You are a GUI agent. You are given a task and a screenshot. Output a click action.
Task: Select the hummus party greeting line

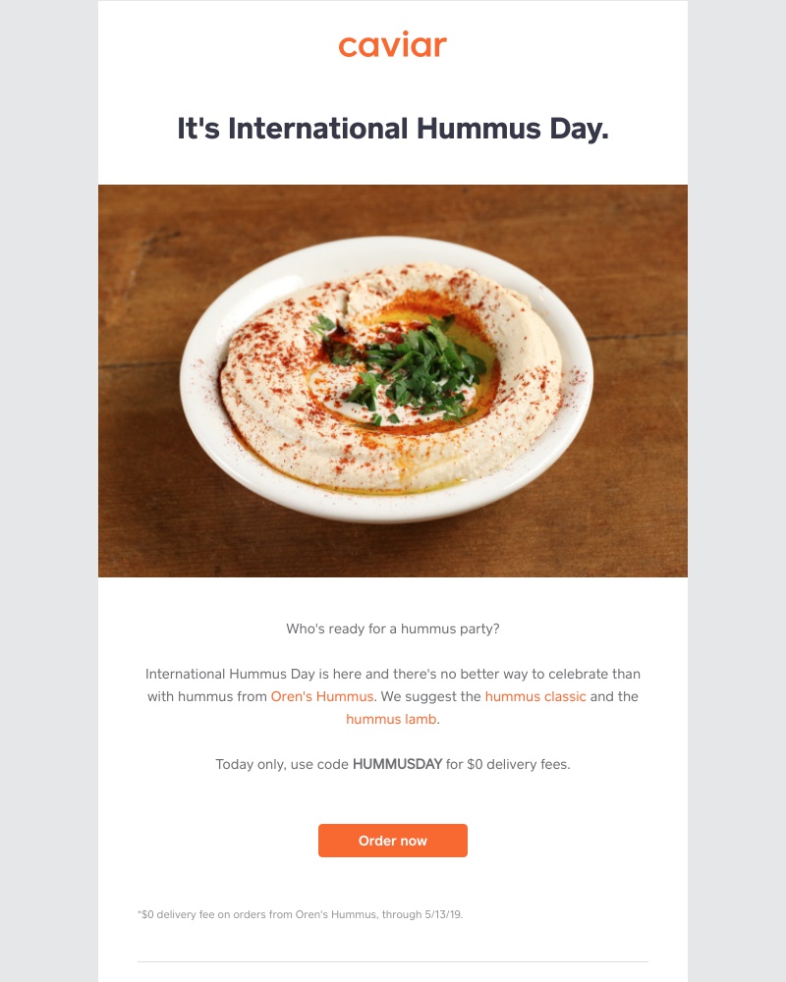pyautogui.click(x=392, y=629)
